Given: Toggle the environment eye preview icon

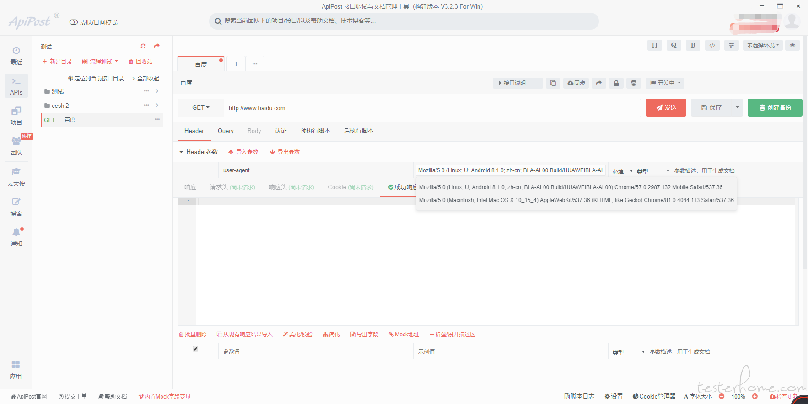Looking at the screenshot, I should 792,45.
